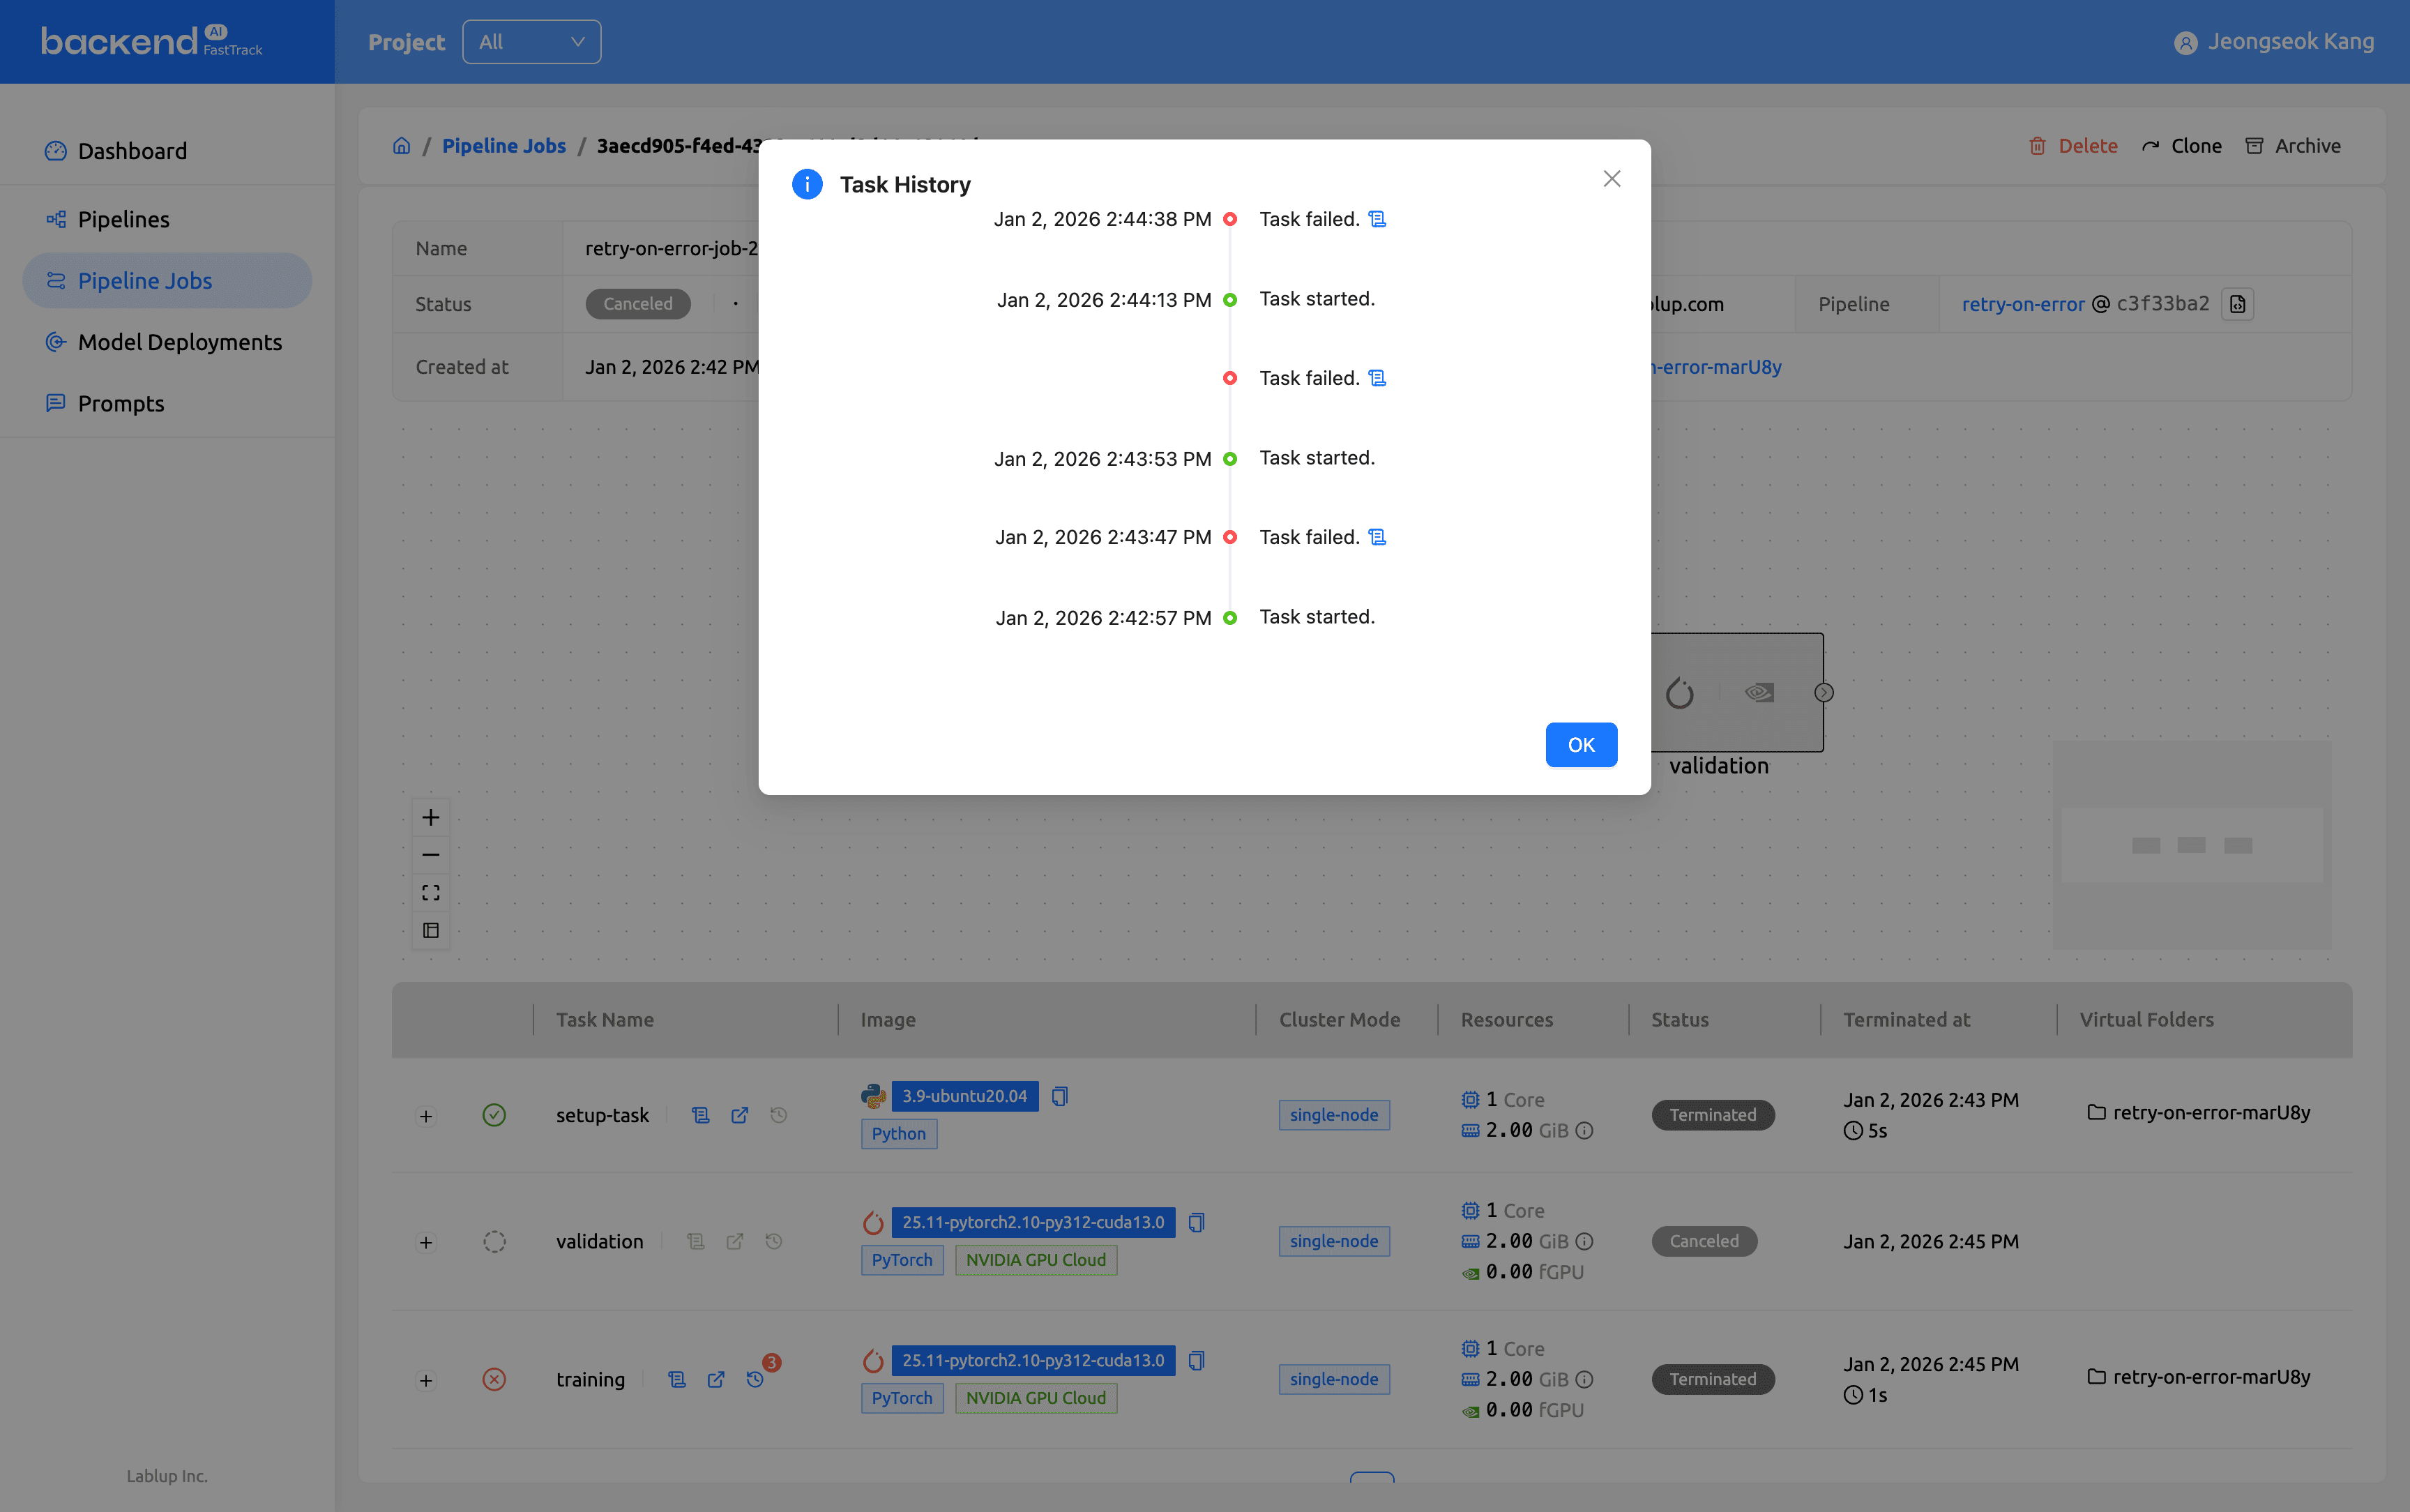This screenshot has width=2410, height=1512.
Task: Open setup-task logs icon
Action: (x=701, y=1115)
